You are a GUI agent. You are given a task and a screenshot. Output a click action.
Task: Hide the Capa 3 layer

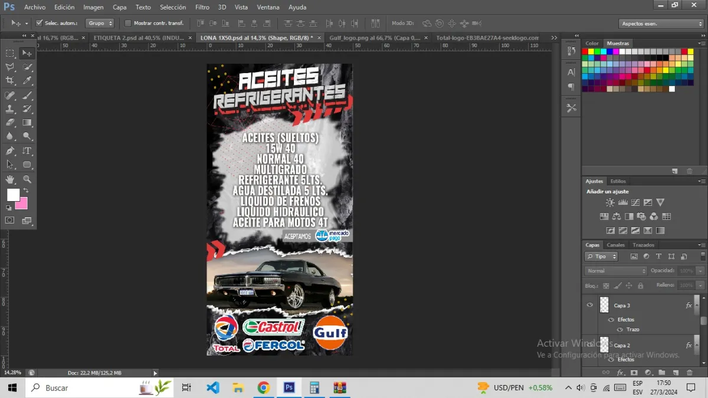coord(589,305)
